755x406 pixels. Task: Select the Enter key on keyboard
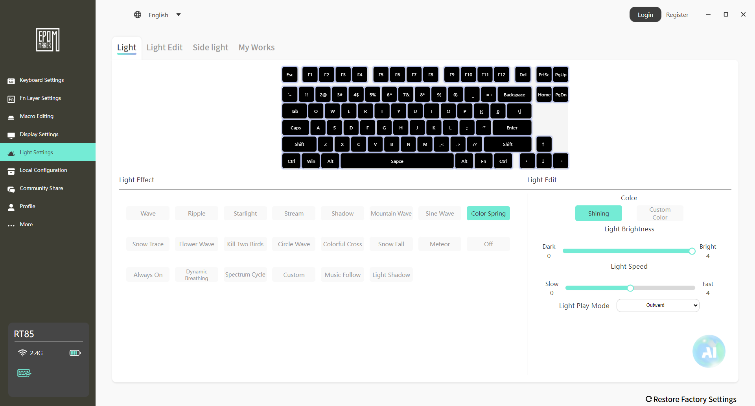pos(512,128)
